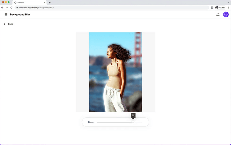View site info via the lock icon
The image size is (231, 145).
pyautogui.click(x=17, y=7)
